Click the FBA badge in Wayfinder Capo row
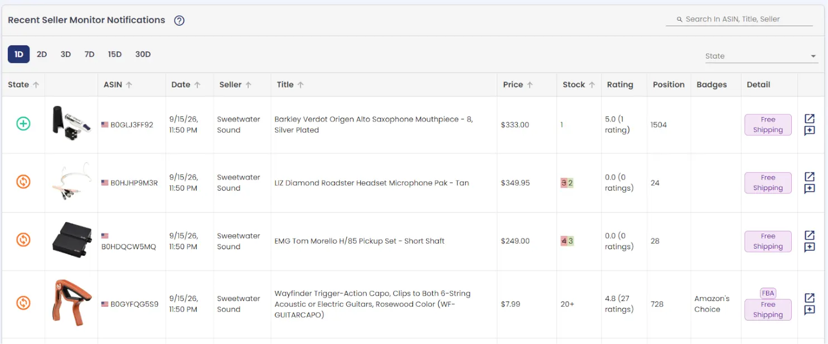 [x=768, y=293]
